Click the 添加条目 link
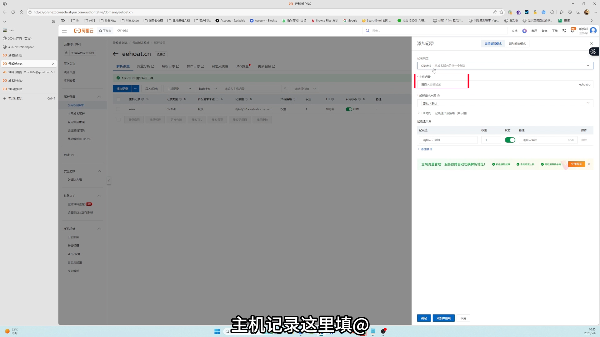 (425, 149)
